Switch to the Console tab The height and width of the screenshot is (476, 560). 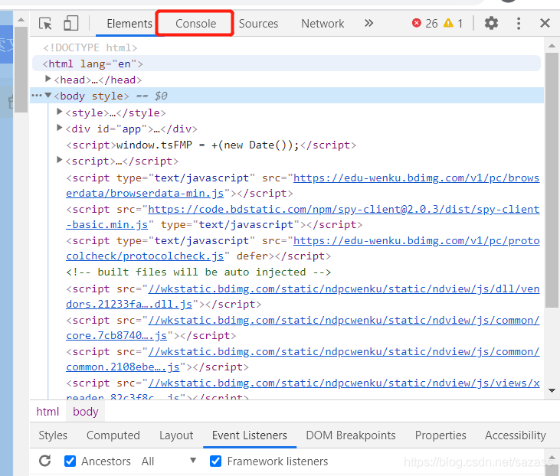(x=195, y=24)
